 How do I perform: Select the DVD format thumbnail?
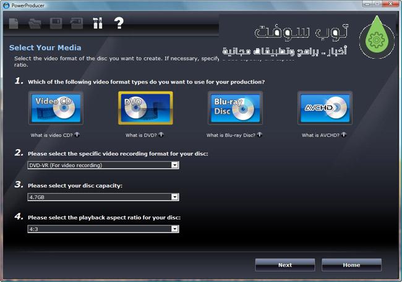tap(145, 108)
